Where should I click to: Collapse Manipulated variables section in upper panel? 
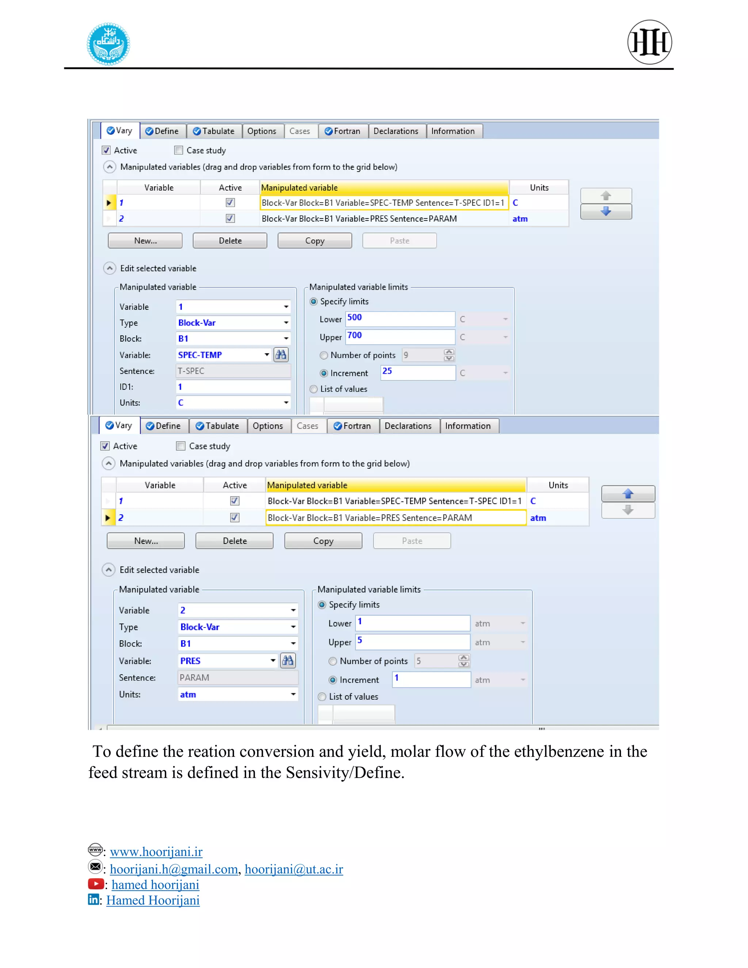110,167
